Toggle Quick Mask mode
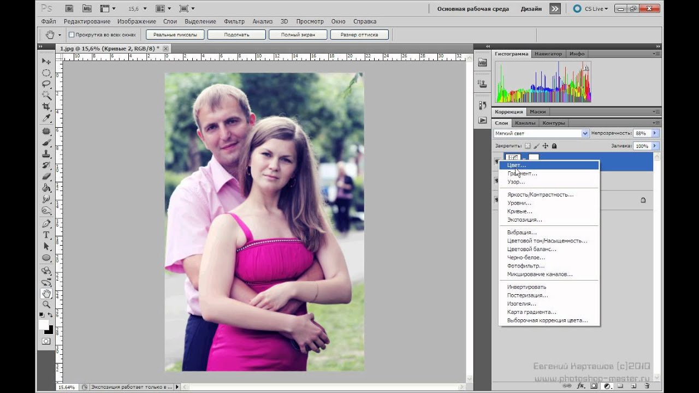699x393 pixels. 46,341
